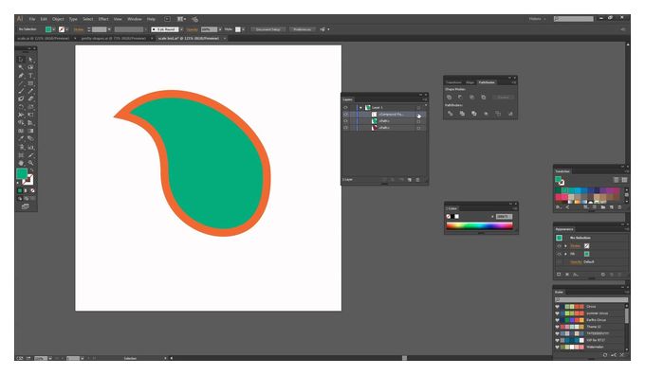The height and width of the screenshot is (375, 645).
Task: Open the graphic Style dropdown
Action: 243,29
